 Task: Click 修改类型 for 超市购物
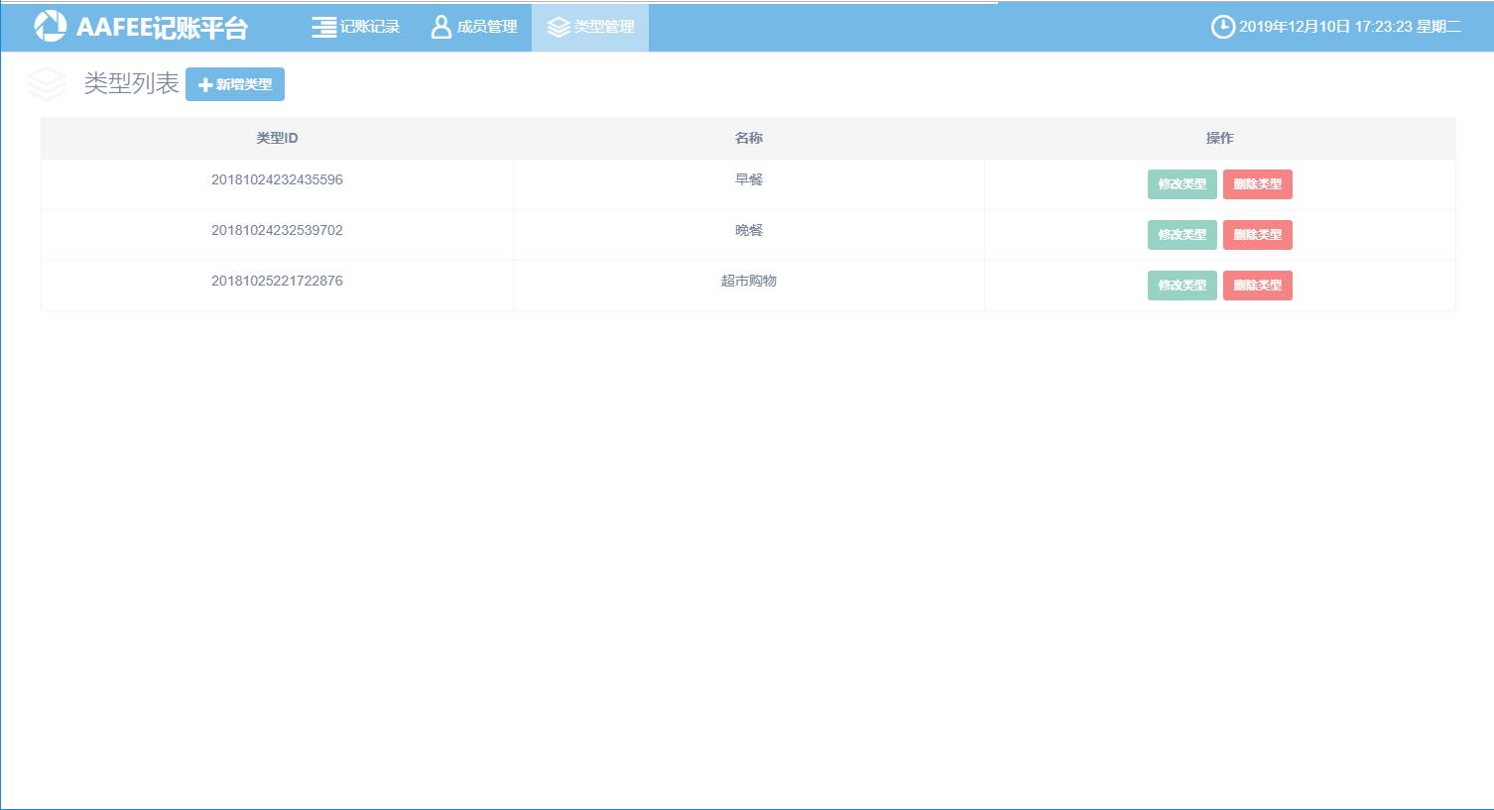point(1182,286)
